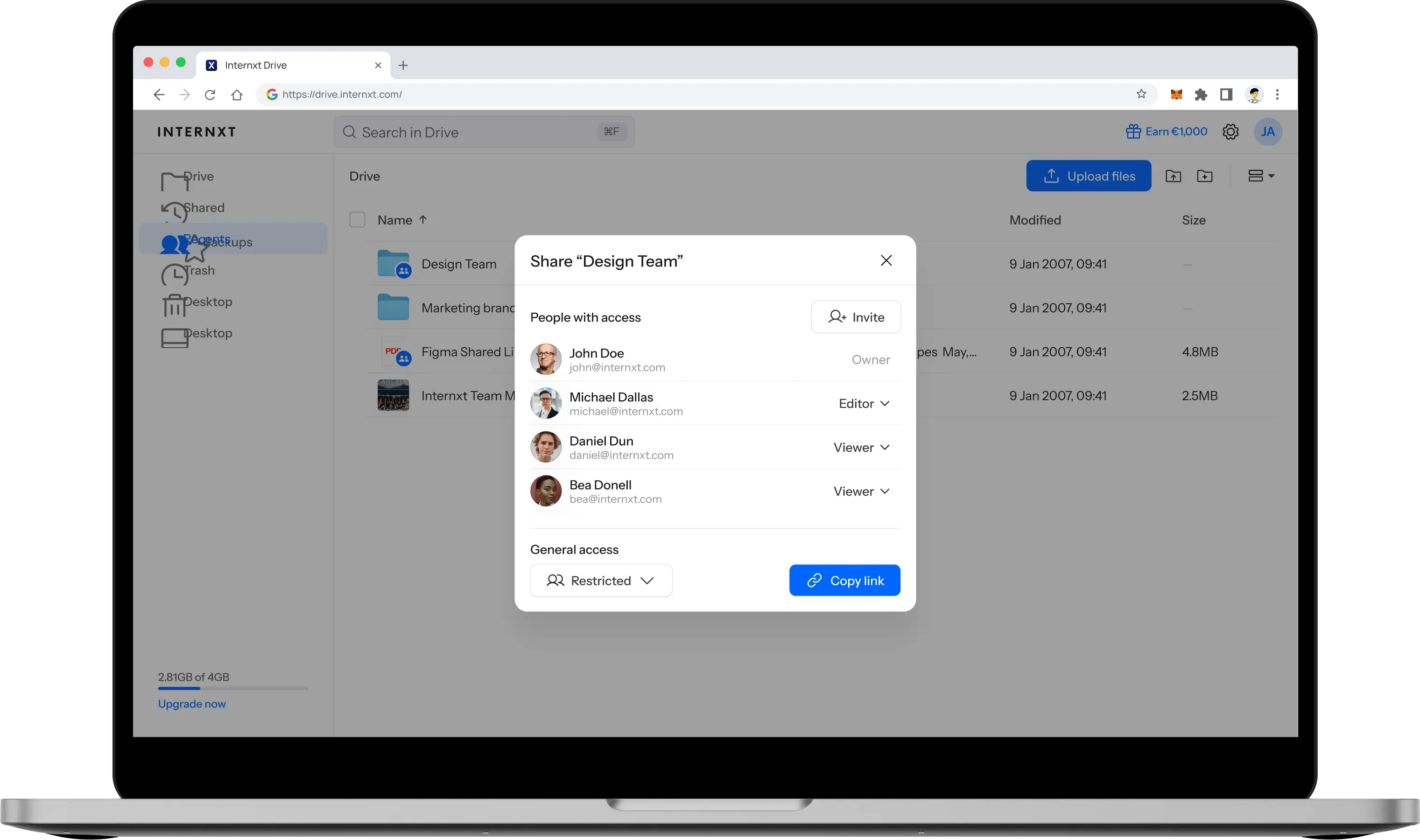The width and height of the screenshot is (1420, 840).
Task: Select the Design Team folder name
Action: tap(458, 264)
